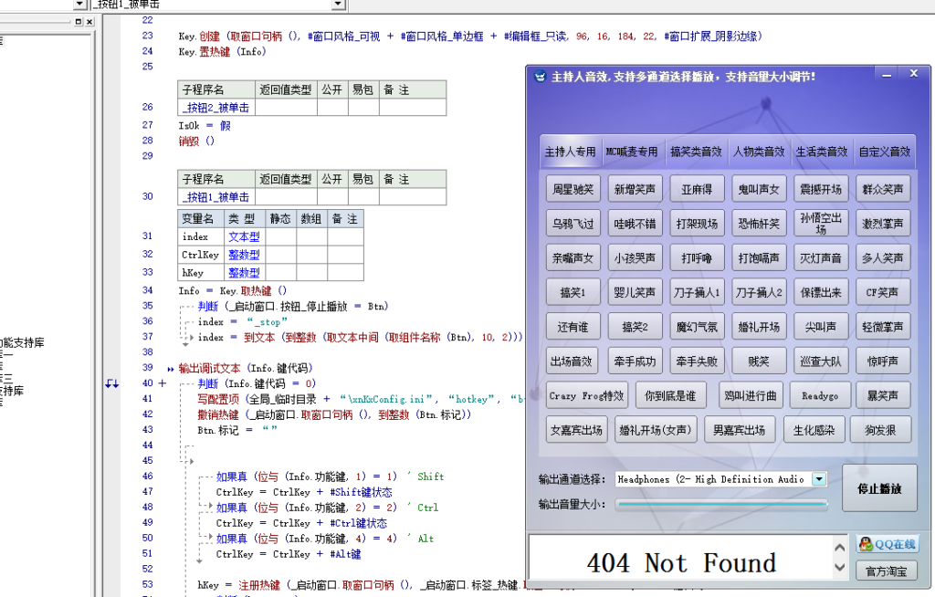Click red double-arrow marker on line 39
This screenshot has width=935, height=597.
(x=171, y=368)
